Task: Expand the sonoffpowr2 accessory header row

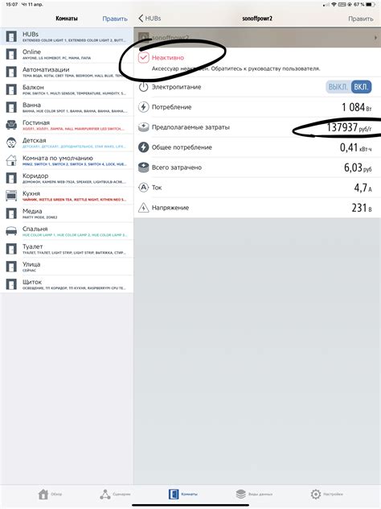Action: pyautogui.click(x=257, y=38)
